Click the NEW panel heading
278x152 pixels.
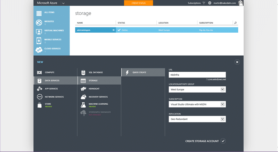[x=40, y=62]
